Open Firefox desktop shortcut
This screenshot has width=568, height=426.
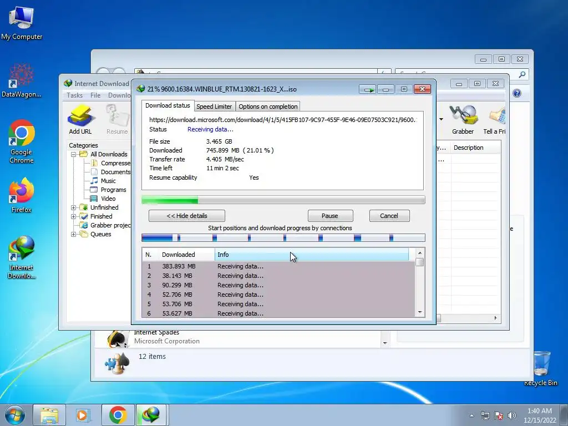pos(22,195)
